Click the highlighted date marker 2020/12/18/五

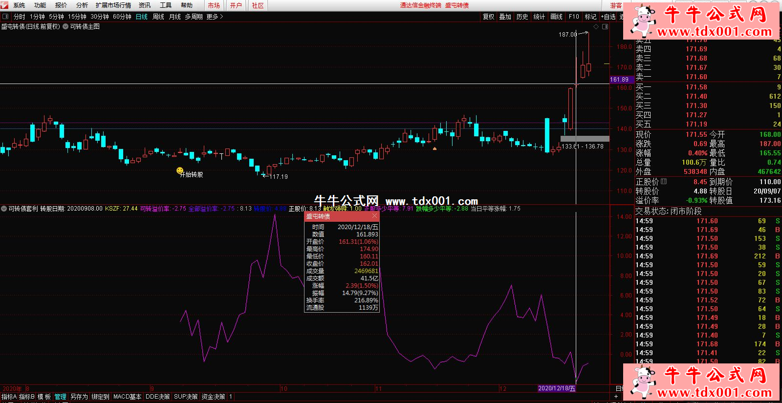click(x=557, y=388)
